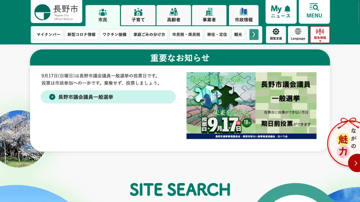This screenshot has width=360, height=202.
Task: Open 家庭ごみの分け方 link
Action: click(x=149, y=34)
